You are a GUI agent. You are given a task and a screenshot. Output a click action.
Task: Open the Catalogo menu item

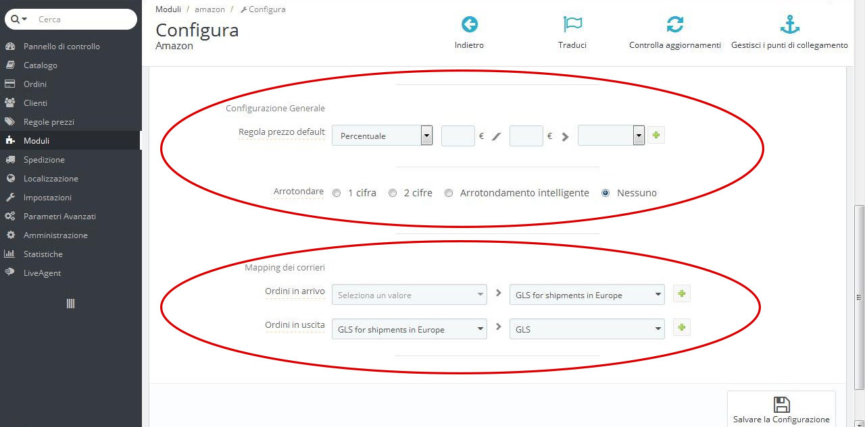(x=70, y=65)
